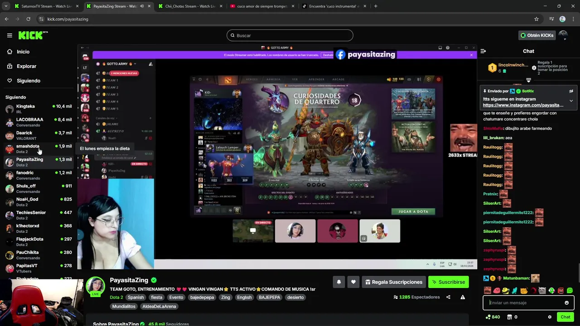Image resolution: width=580 pixels, height=326 pixels.
Task: Pick the green smiling quick emote
Action: click(x=570, y=291)
